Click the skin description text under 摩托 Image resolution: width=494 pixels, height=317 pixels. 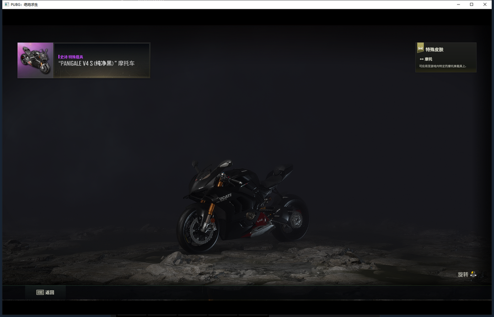tap(442, 66)
